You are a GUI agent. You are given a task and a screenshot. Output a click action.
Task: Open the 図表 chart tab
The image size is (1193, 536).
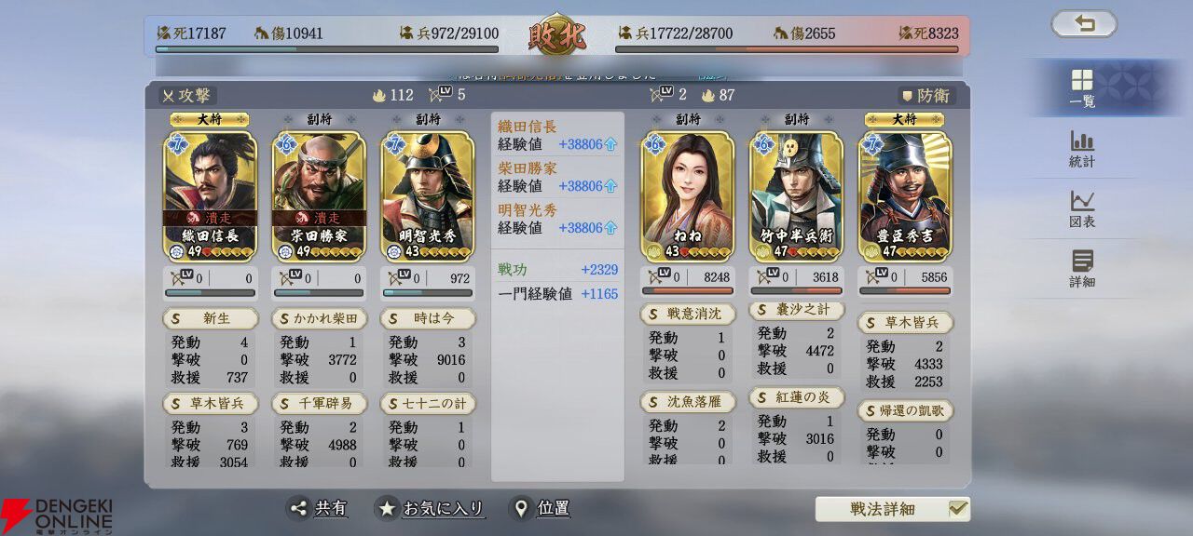coord(1082,210)
